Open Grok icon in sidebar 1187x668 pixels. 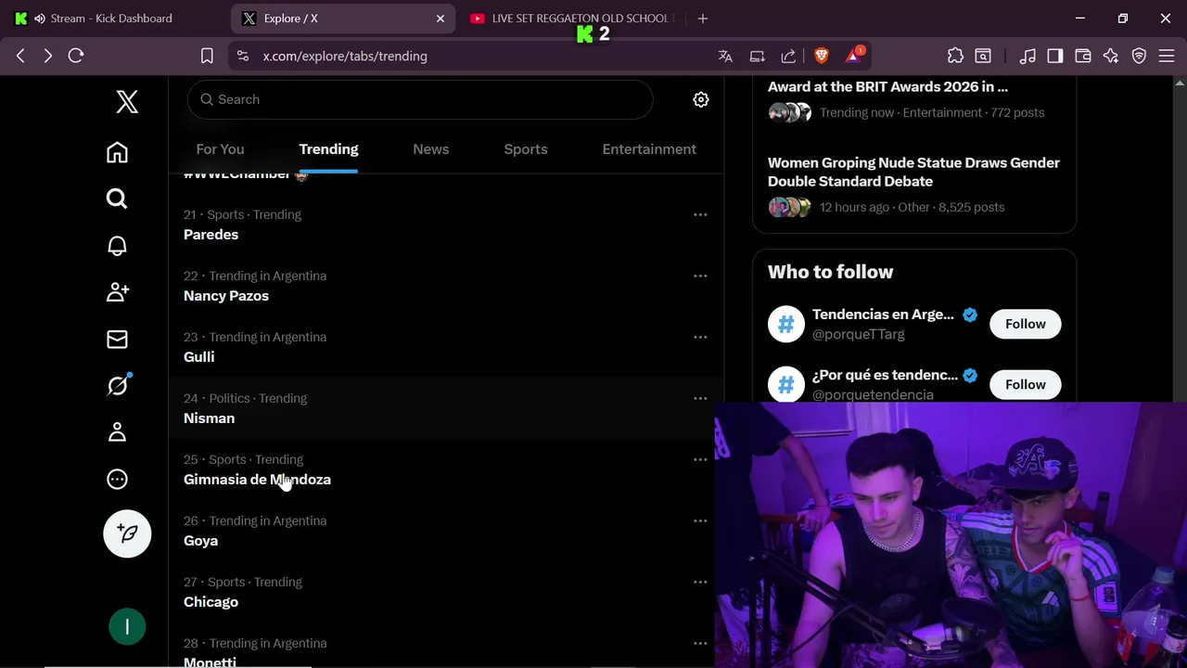(x=117, y=386)
